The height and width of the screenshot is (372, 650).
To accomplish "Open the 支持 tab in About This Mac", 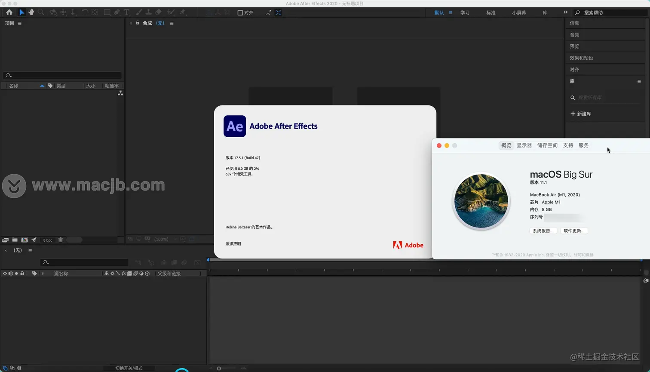I will [x=568, y=145].
